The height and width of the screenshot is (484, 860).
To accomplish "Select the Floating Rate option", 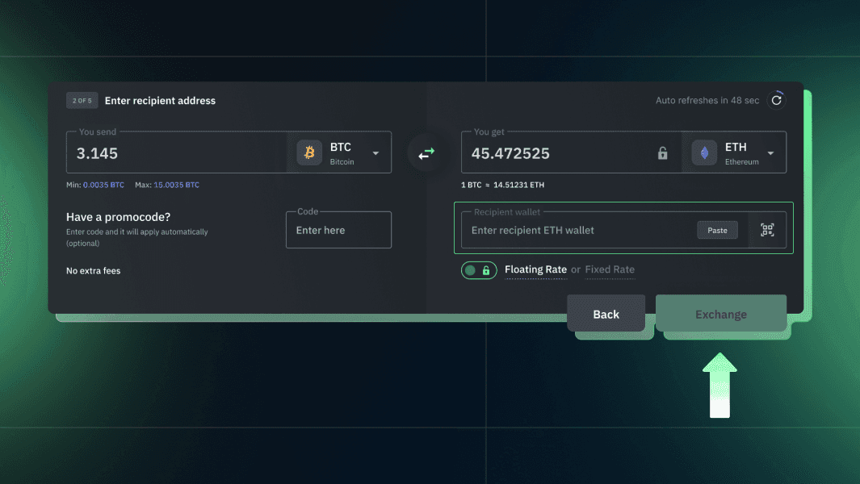I will (x=535, y=269).
